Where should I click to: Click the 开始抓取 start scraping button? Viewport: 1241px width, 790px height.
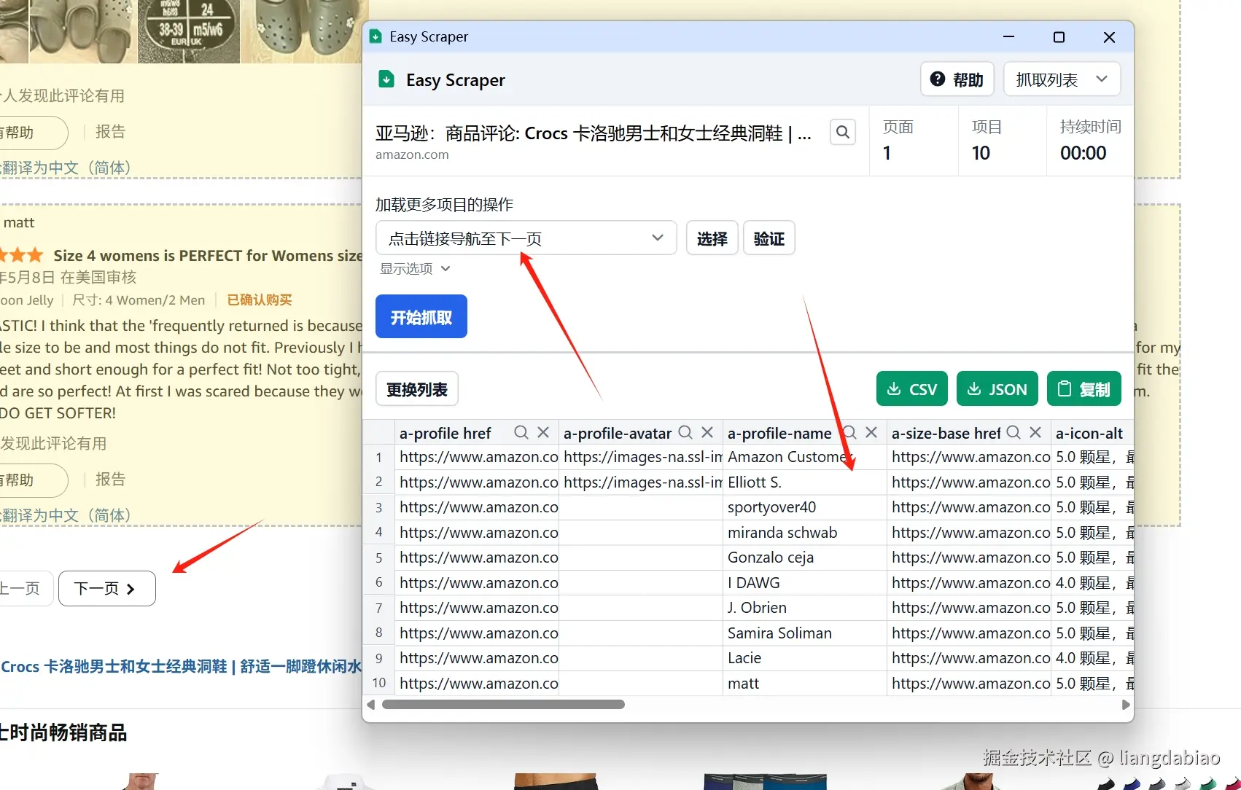click(421, 316)
